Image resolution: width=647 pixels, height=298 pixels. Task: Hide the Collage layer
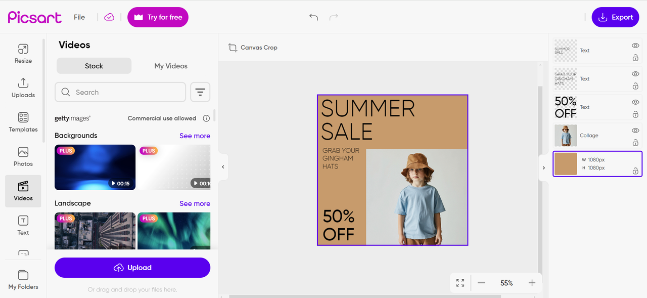point(635,131)
